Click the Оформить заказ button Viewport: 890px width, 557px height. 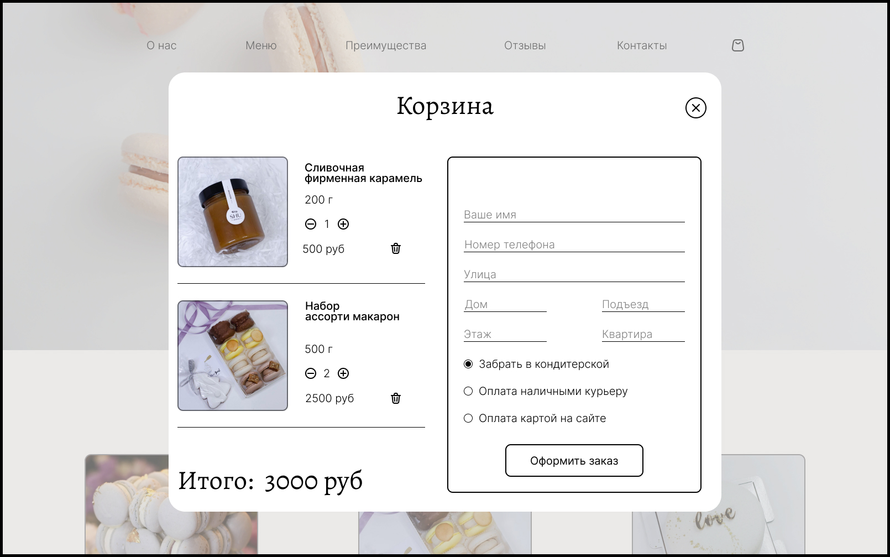pos(574,460)
